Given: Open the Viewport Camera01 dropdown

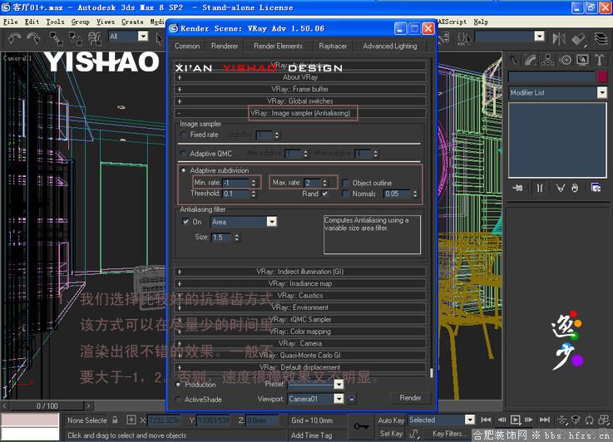Looking at the screenshot, I should coord(316,399).
